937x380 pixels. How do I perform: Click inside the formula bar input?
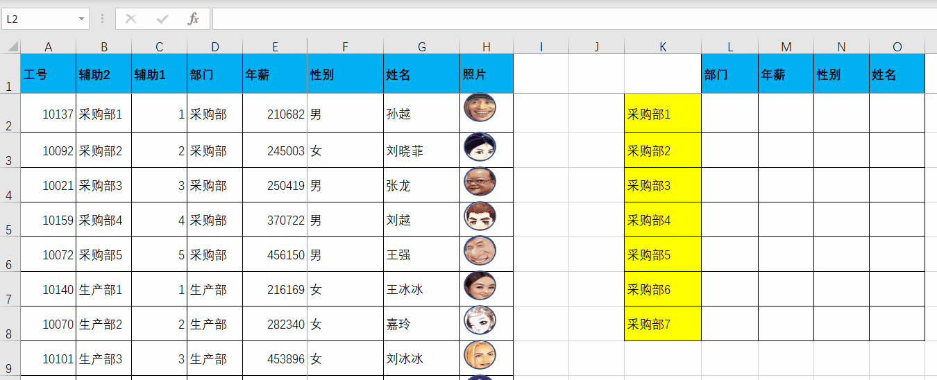[x=569, y=19]
